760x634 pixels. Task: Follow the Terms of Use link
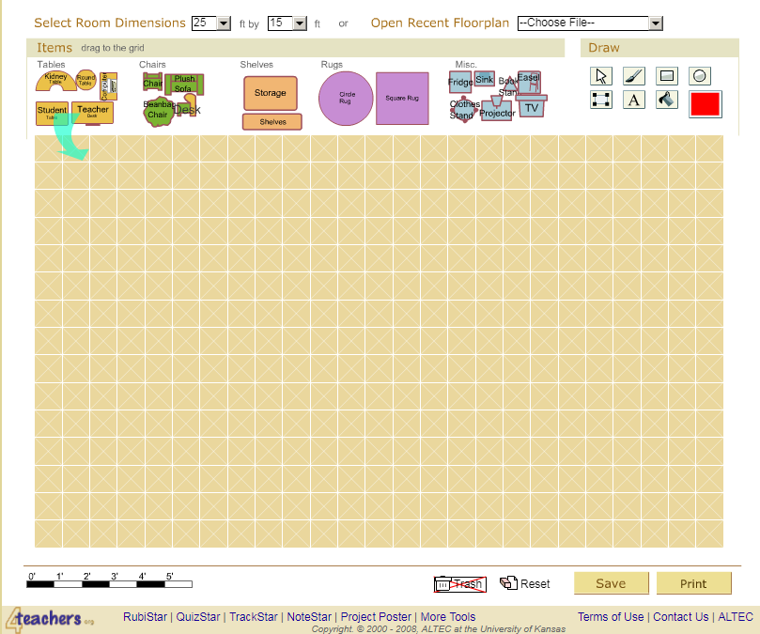click(611, 617)
